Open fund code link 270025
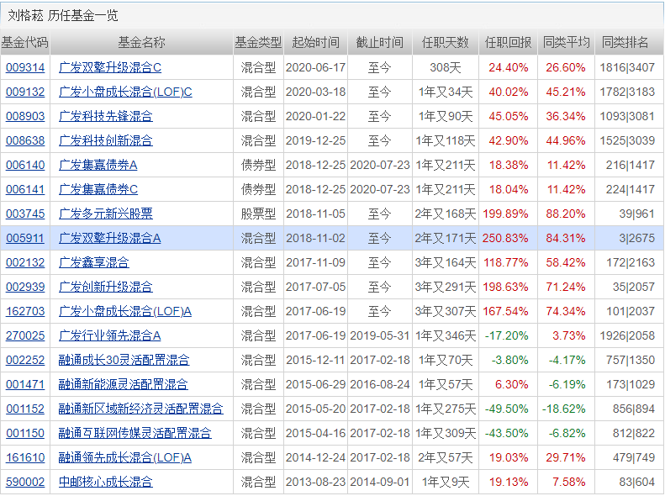 click(25, 335)
